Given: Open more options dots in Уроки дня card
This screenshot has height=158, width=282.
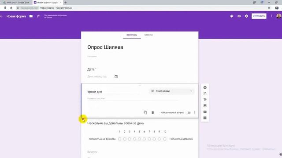Looking at the screenshot, I should [x=194, y=112].
